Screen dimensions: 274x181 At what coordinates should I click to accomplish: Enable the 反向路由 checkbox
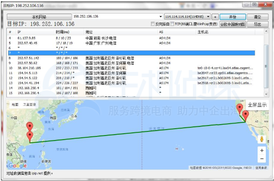153,24
